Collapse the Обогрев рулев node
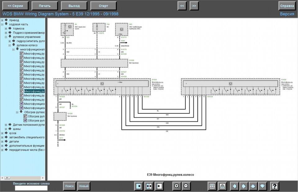 tap(17, 112)
